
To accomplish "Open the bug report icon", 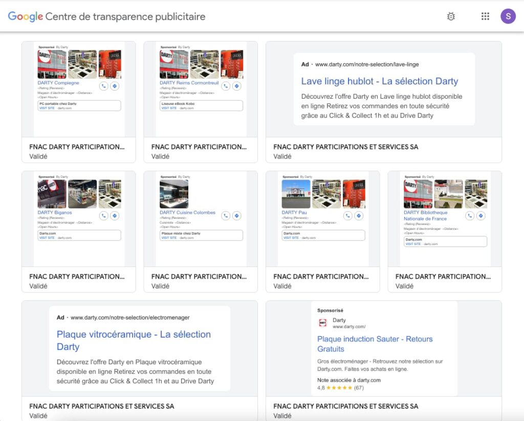I will (451, 16).
